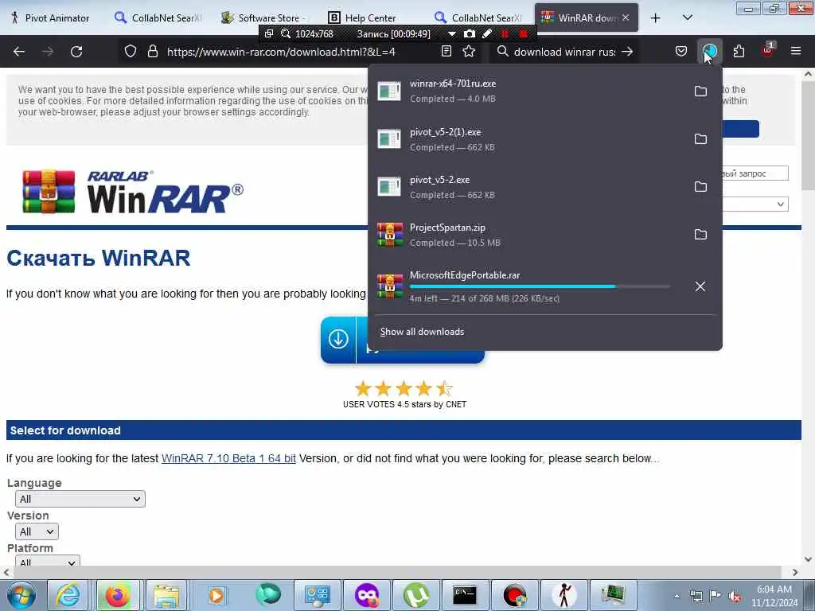Open media player taskbar icon

pos(216,595)
